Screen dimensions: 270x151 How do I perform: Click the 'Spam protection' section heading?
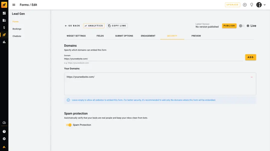click(x=76, y=114)
